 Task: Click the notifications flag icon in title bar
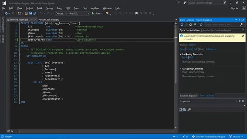179,3
